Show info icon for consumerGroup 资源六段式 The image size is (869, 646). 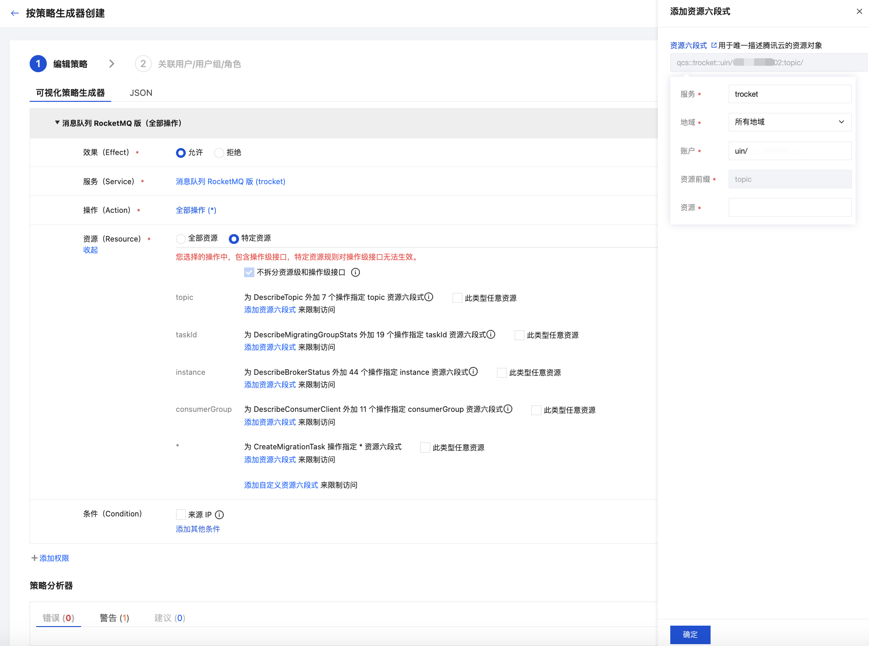pos(508,409)
